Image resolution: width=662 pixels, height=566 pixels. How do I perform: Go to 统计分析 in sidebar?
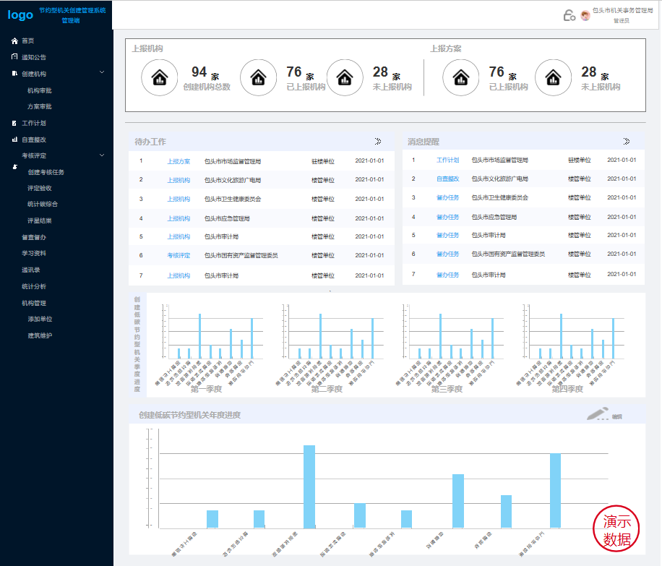[34, 286]
